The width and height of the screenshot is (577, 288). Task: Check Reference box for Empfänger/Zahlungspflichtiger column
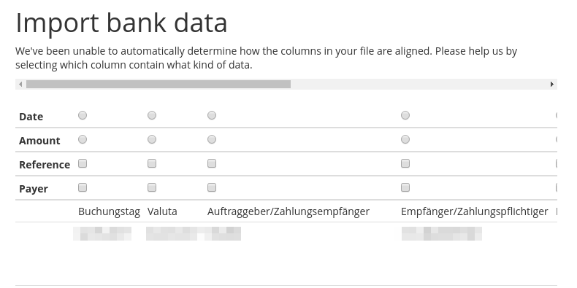[405, 163]
